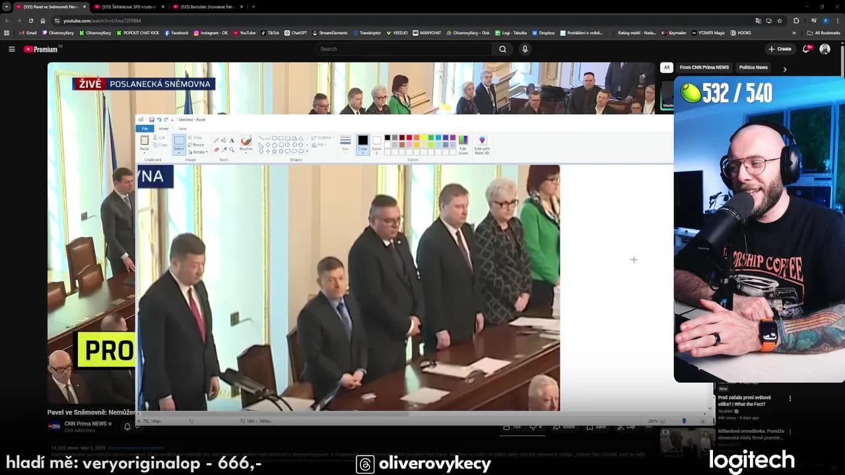Click Paint zoom in plus button
845x475 pixels.
pyautogui.click(x=702, y=421)
